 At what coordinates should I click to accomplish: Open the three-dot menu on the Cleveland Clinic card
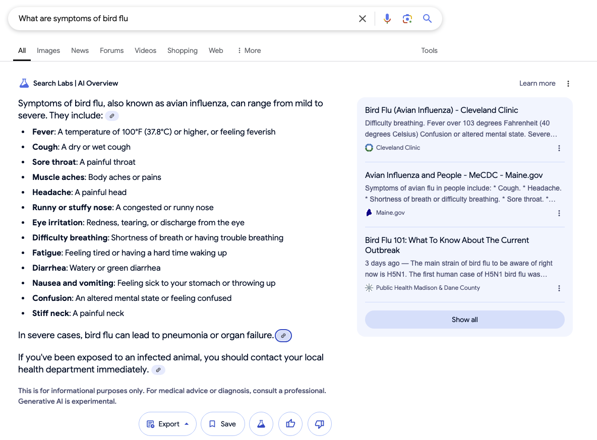559,148
